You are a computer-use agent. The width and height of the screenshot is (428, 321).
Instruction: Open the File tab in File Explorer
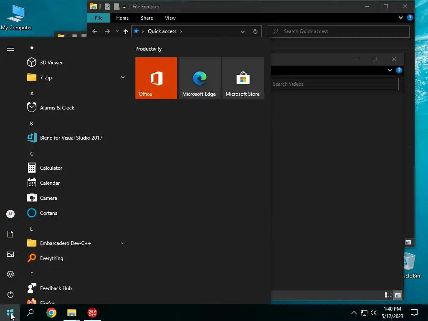pyautogui.click(x=99, y=18)
